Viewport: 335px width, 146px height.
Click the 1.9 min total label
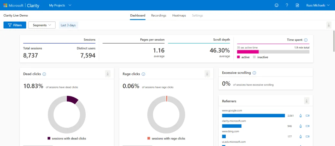coord(302,48)
